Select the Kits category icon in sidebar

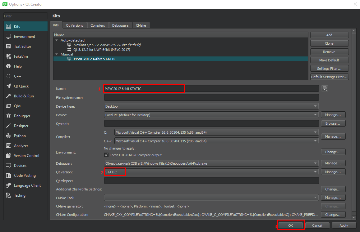pyautogui.click(x=8, y=26)
